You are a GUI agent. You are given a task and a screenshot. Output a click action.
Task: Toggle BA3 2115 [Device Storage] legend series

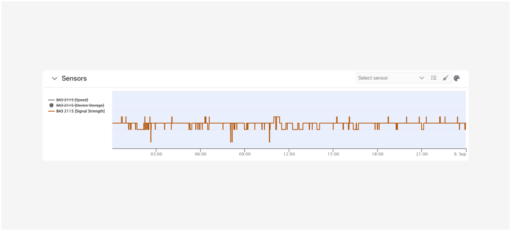click(x=76, y=105)
